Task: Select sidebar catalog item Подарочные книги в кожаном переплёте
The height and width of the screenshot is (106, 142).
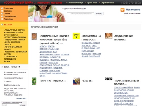Action: coord(14,33)
